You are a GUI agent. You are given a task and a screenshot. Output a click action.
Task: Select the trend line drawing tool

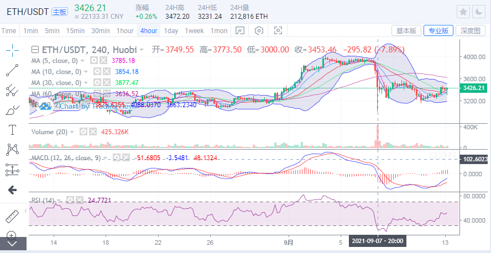pos(12,70)
